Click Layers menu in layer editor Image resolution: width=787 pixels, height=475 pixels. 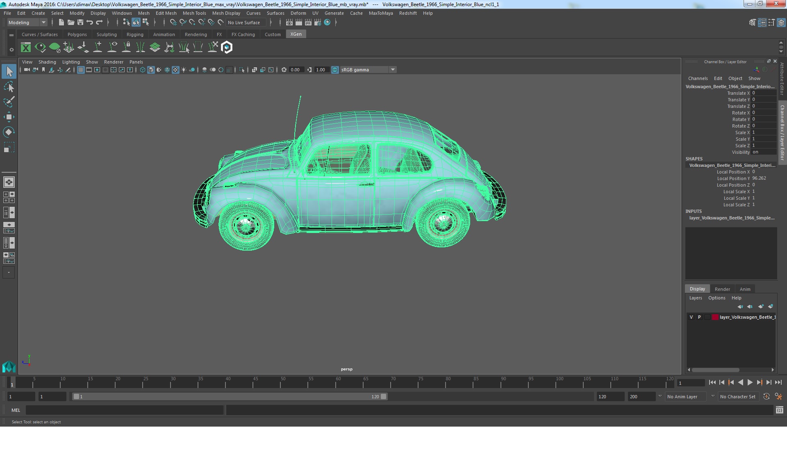pyautogui.click(x=696, y=298)
